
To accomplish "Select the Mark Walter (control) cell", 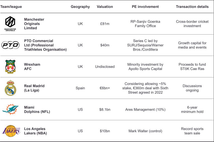I will (145, 131).
